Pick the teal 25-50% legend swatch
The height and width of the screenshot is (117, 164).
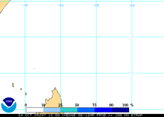click(x=69, y=110)
